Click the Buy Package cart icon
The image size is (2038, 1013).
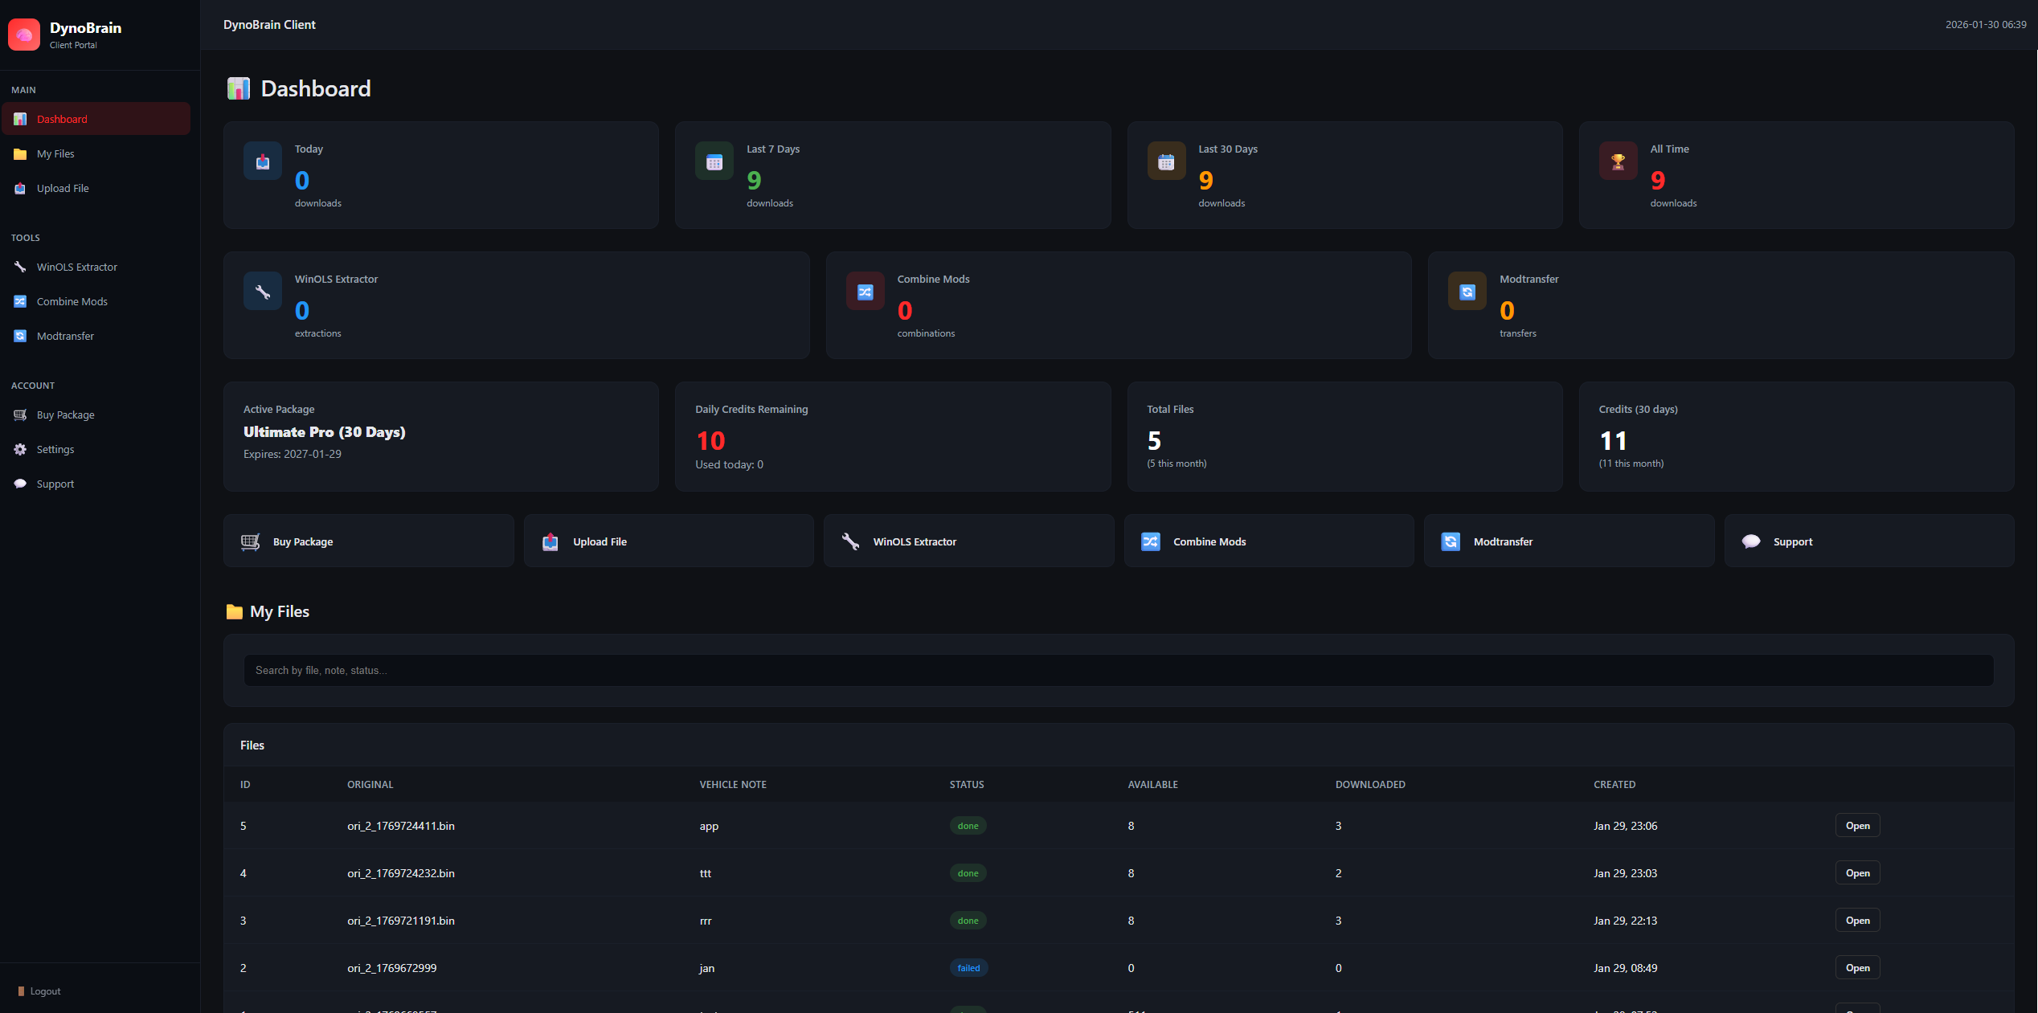point(19,415)
